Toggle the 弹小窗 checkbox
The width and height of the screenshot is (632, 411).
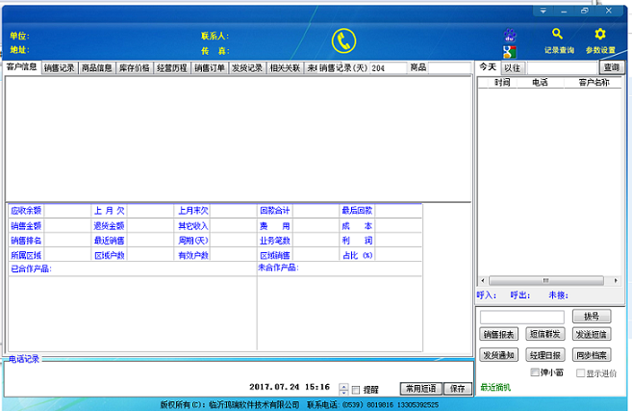535,372
